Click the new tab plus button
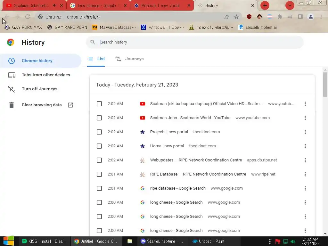This screenshot has width=328, height=246. [265, 5]
